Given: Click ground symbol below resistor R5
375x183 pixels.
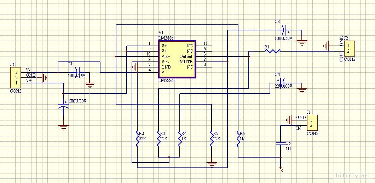Looking at the screenshot, I should 212,164.
